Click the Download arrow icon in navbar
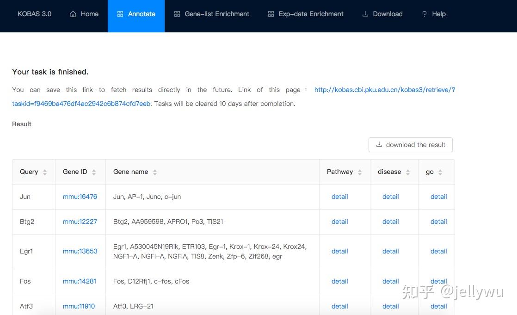517x315 pixels. coord(365,14)
